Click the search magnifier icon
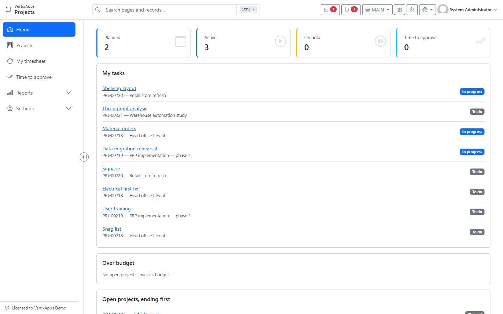Image resolution: width=503 pixels, height=314 pixels. [98, 10]
